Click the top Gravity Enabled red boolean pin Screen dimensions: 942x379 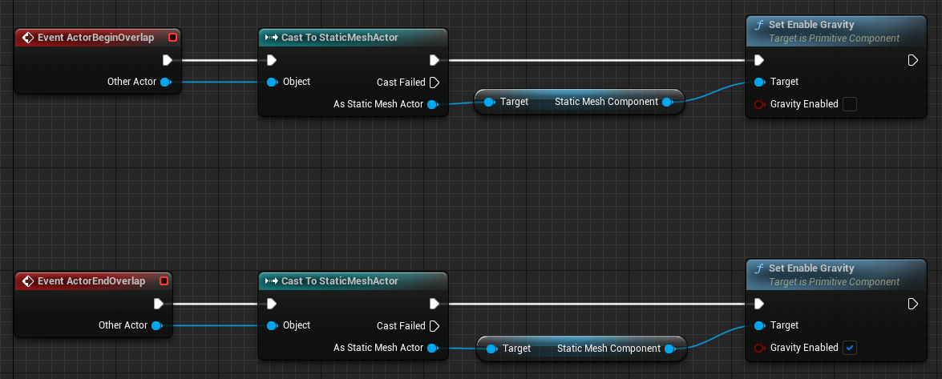(760, 104)
